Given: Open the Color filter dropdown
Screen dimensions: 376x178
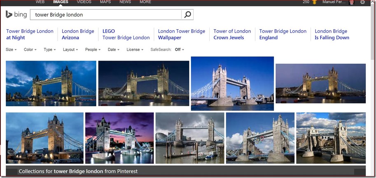Looking at the screenshot, I should pos(30,49).
